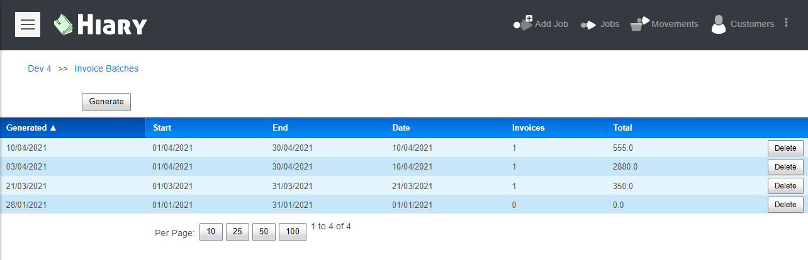Click the Hiary logo
The height and width of the screenshot is (260, 808).
click(x=101, y=24)
